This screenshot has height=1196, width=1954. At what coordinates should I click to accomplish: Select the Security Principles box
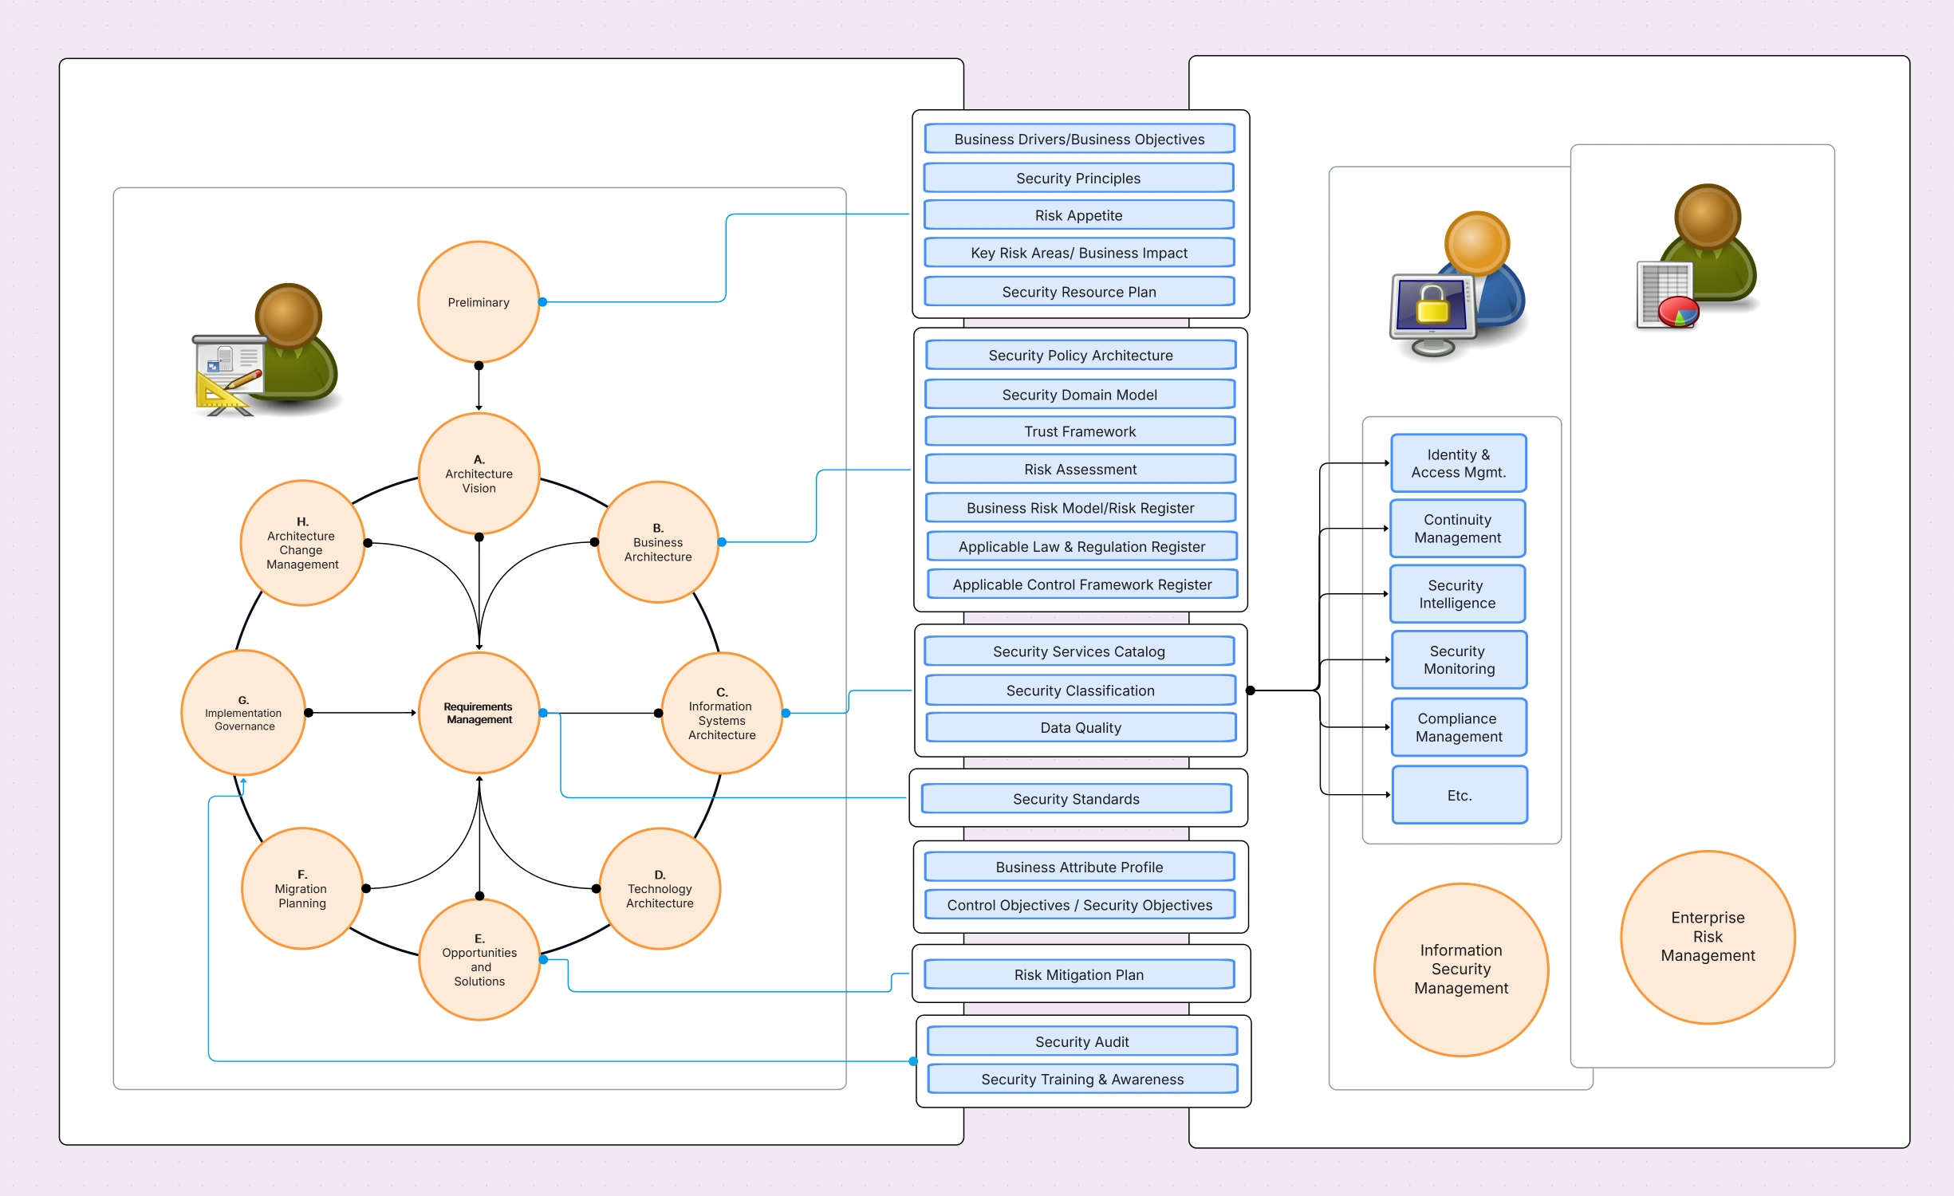pyautogui.click(x=1078, y=179)
